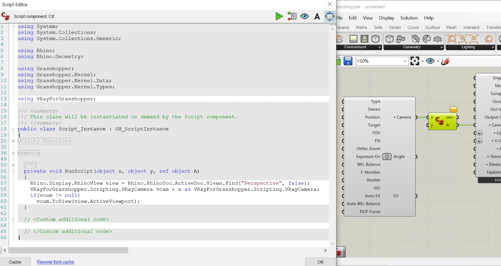Switch to the Vector component tab
This screenshot has width=501, height=266.
click(x=395, y=28)
